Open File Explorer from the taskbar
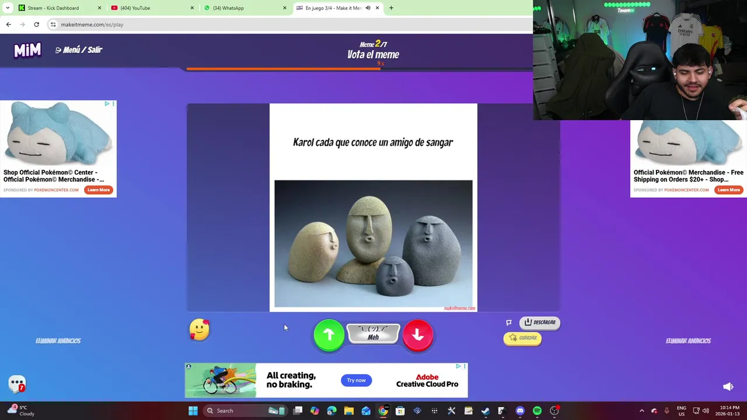The height and width of the screenshot is (420, 747). [349, 411]
